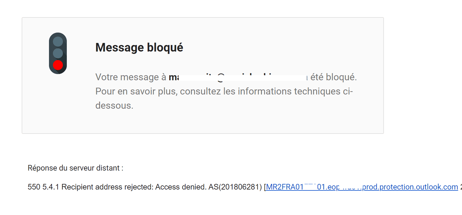Image resolution: width=462 pixels, height=215 pixels.
Task: Click the "Réponse du serveur distant :" label
Action: pyautogui.click(x=75, y=168)
